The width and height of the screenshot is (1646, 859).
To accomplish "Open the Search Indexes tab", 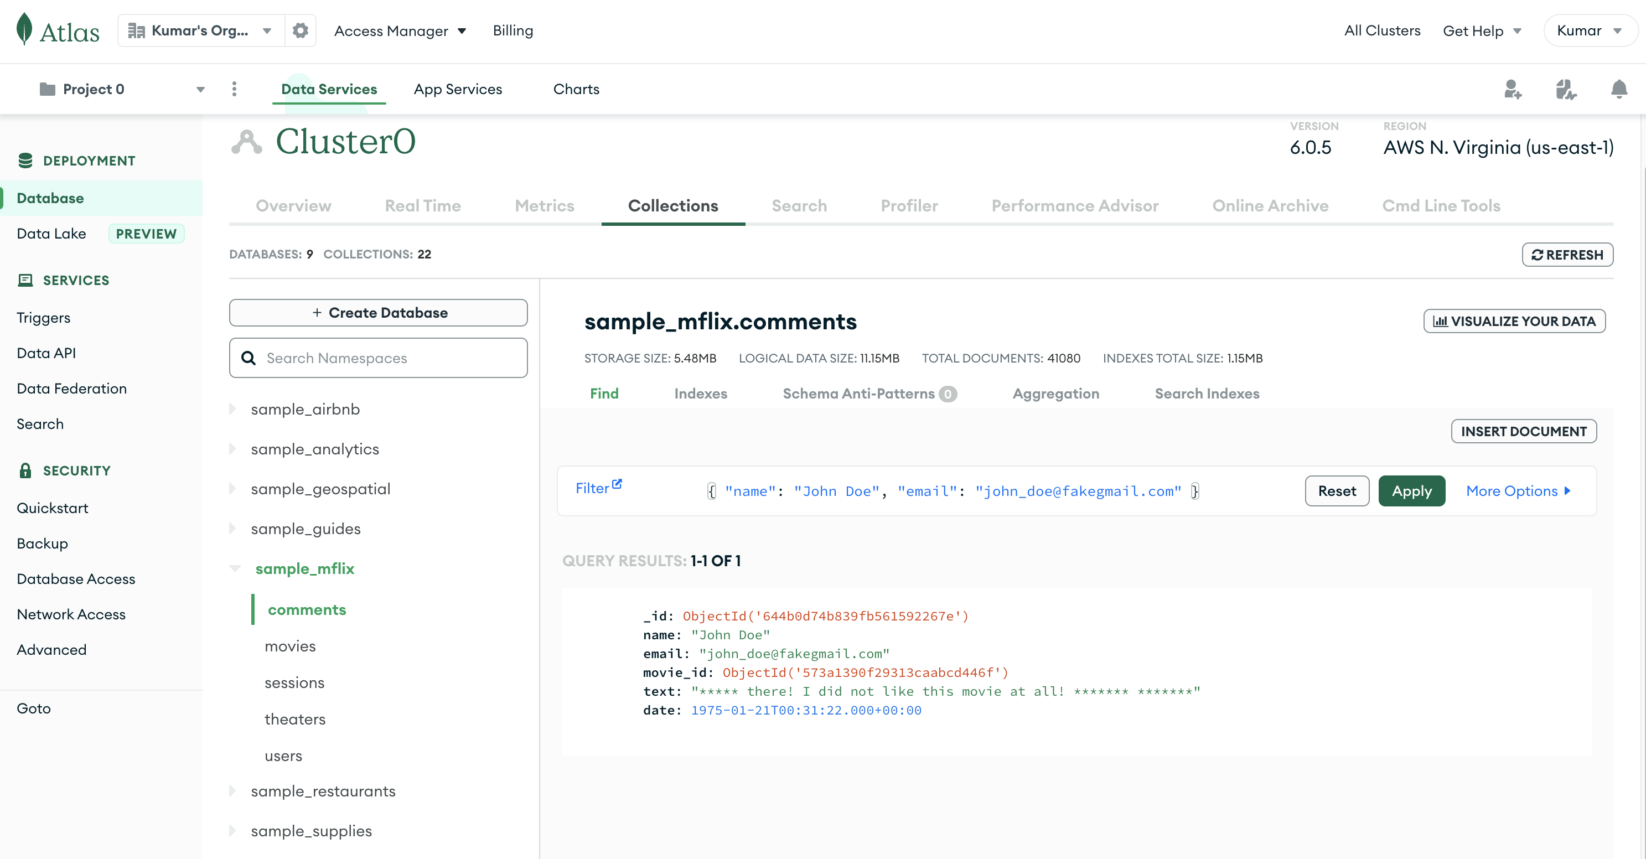I will pos(1207,393).
